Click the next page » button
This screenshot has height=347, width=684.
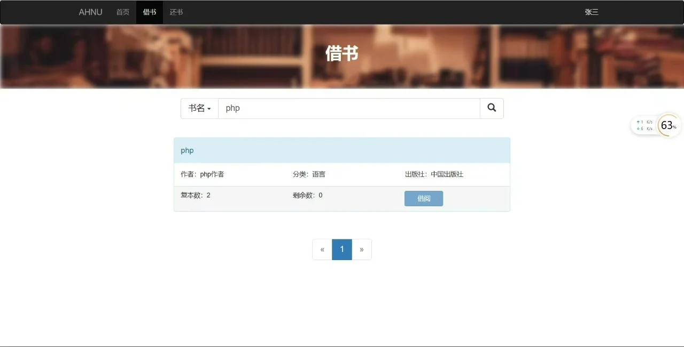click(361, 249)
